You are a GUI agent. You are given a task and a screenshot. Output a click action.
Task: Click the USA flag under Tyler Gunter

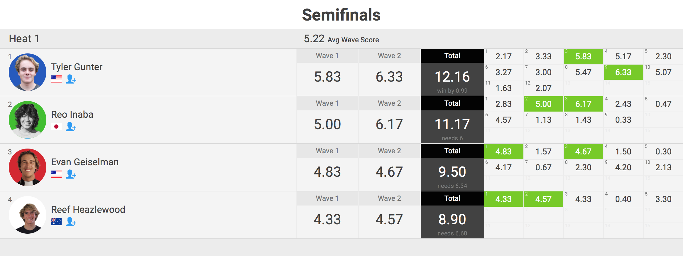(x=56, y=79)
